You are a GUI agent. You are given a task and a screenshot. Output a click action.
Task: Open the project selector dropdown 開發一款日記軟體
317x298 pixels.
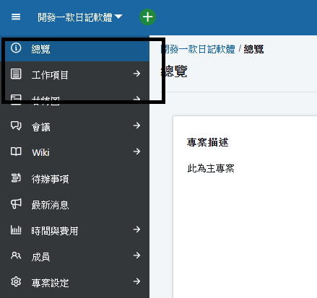point(80,17)
